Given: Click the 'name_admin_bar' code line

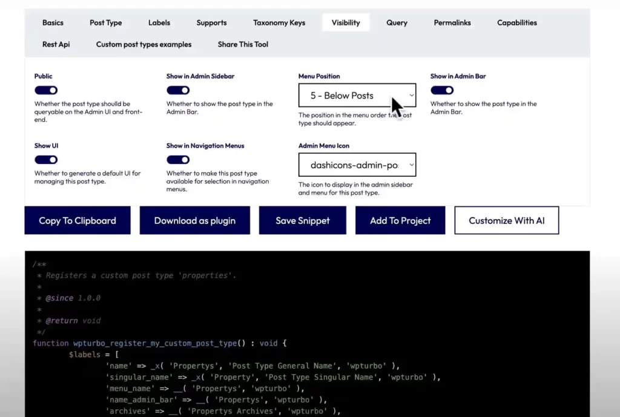Looking at the screenshot, I should [216, 399].
